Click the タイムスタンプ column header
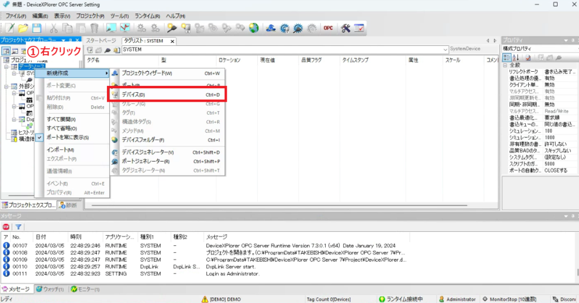Screen dimensions: 579x303 coord(372,60)
